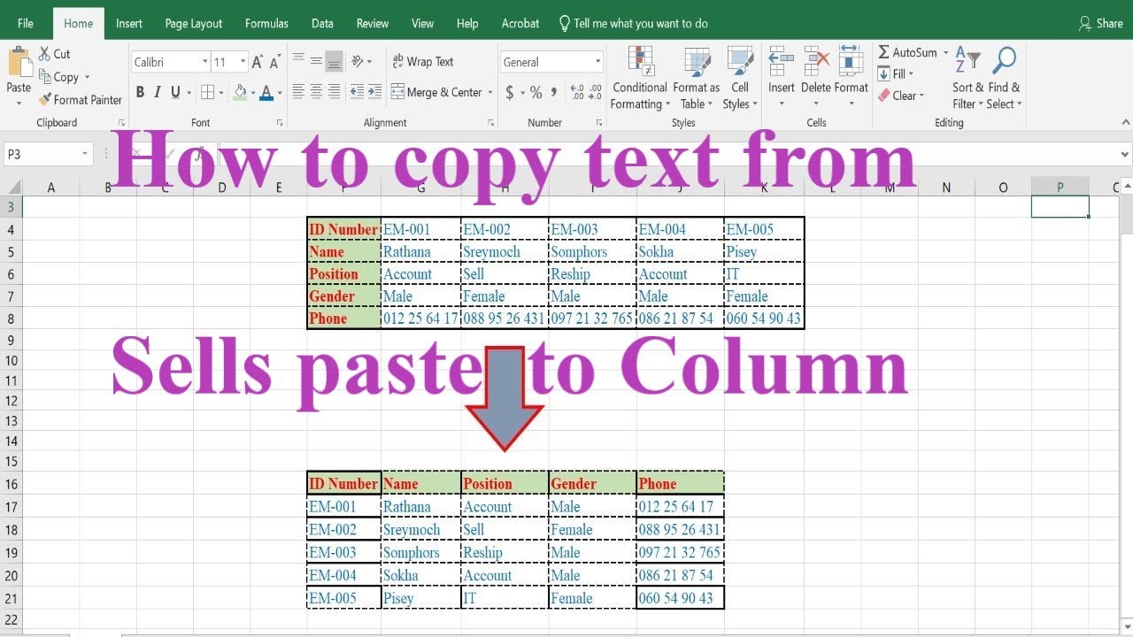
Task: Open the File tab
Action: (x=26, y=24)
